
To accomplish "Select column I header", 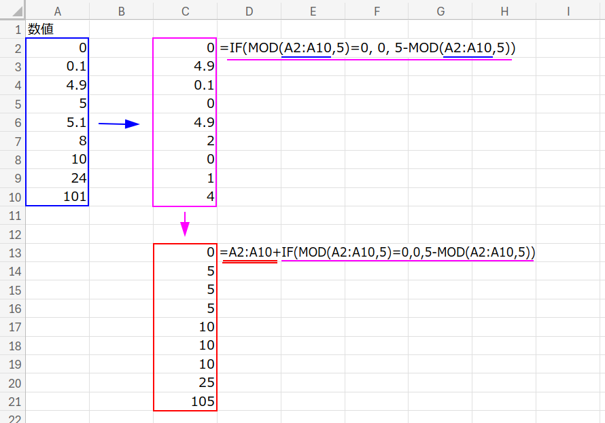I will coord(568,10).
